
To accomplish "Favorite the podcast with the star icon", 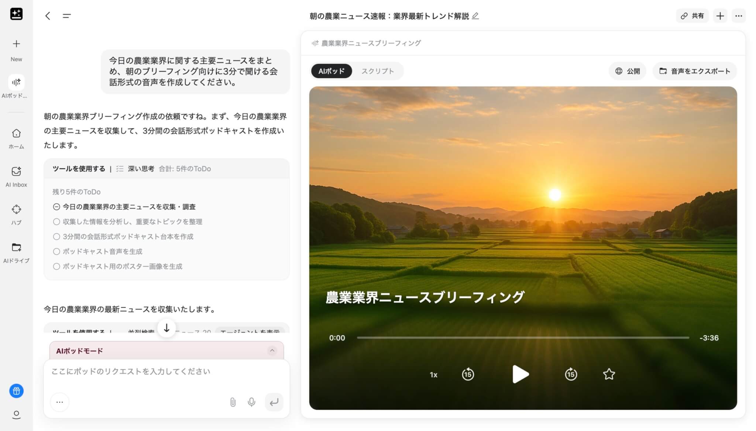I will pos(609,374).
